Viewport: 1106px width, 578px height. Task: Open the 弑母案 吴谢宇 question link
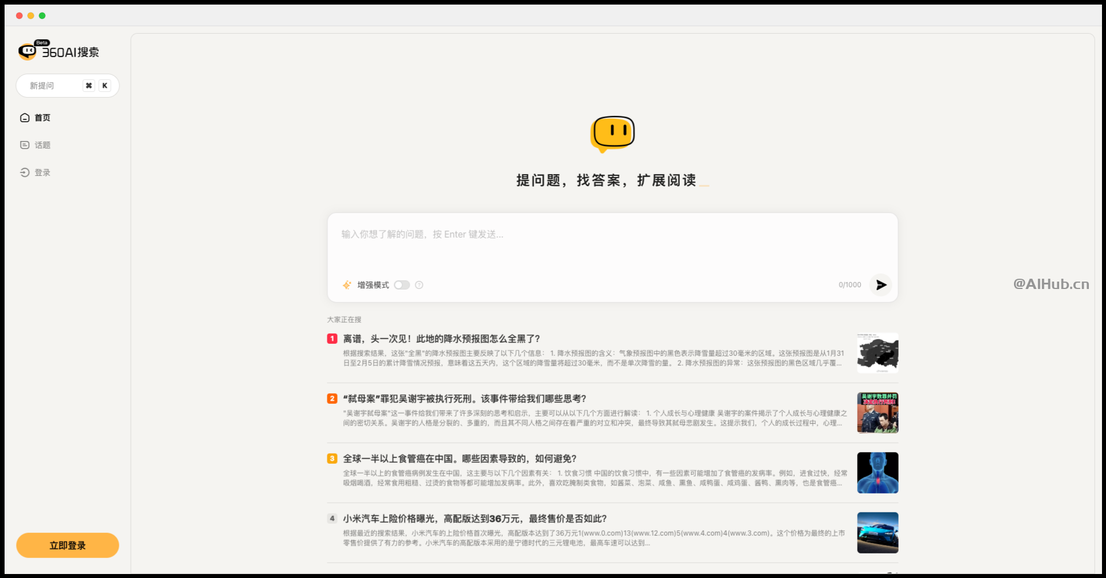point(464,399)
